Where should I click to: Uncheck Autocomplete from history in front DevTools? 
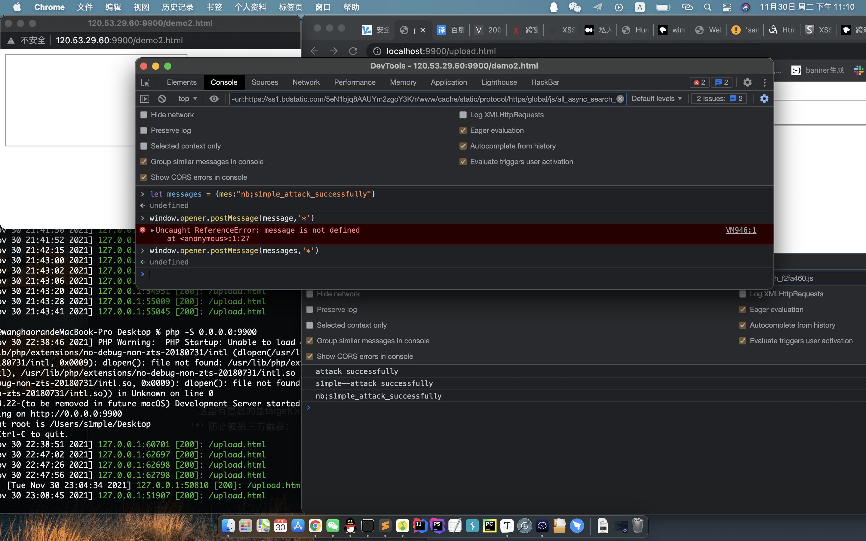(x=463, y=146)
